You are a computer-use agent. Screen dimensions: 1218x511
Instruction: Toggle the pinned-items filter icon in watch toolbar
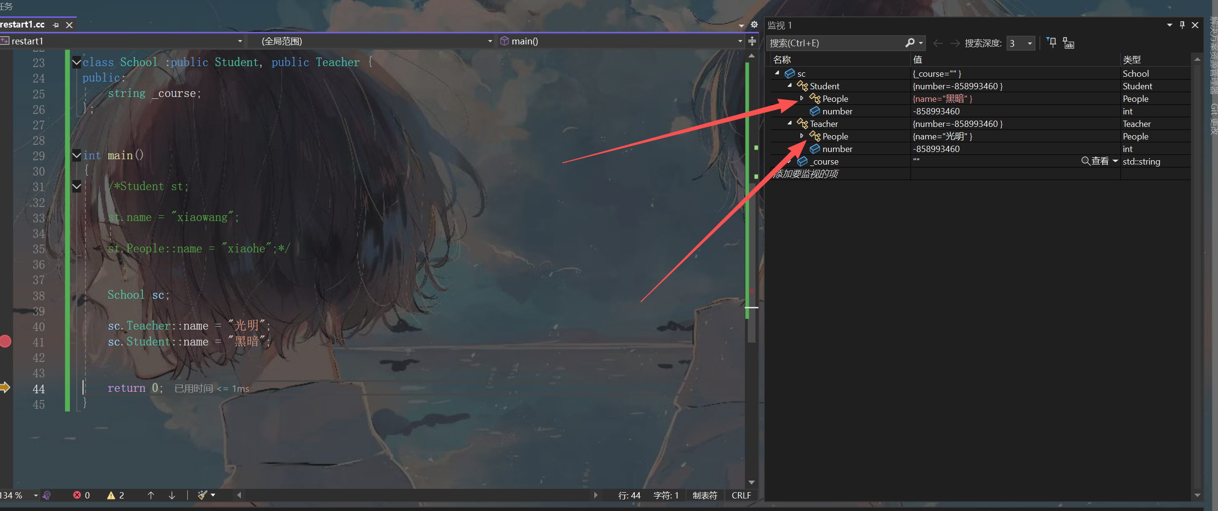click(x=1051, y=43)
